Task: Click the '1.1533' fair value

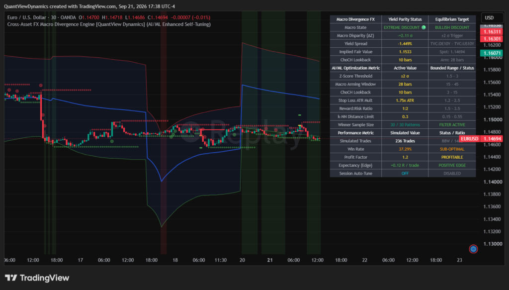Action: click(x=405, y=52)
